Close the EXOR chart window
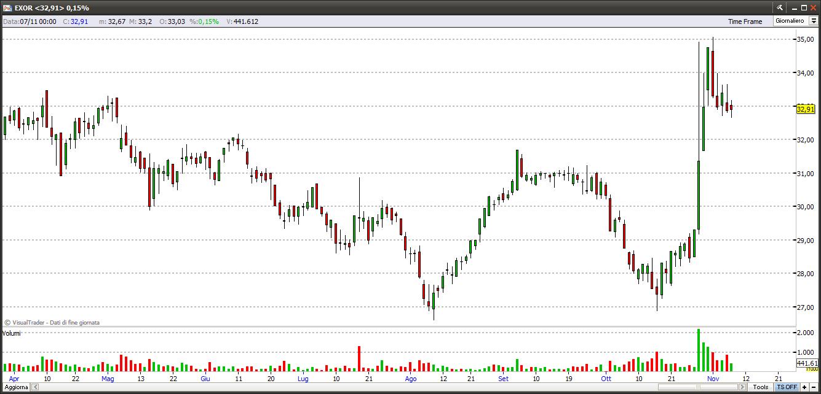 pos(813,8)
